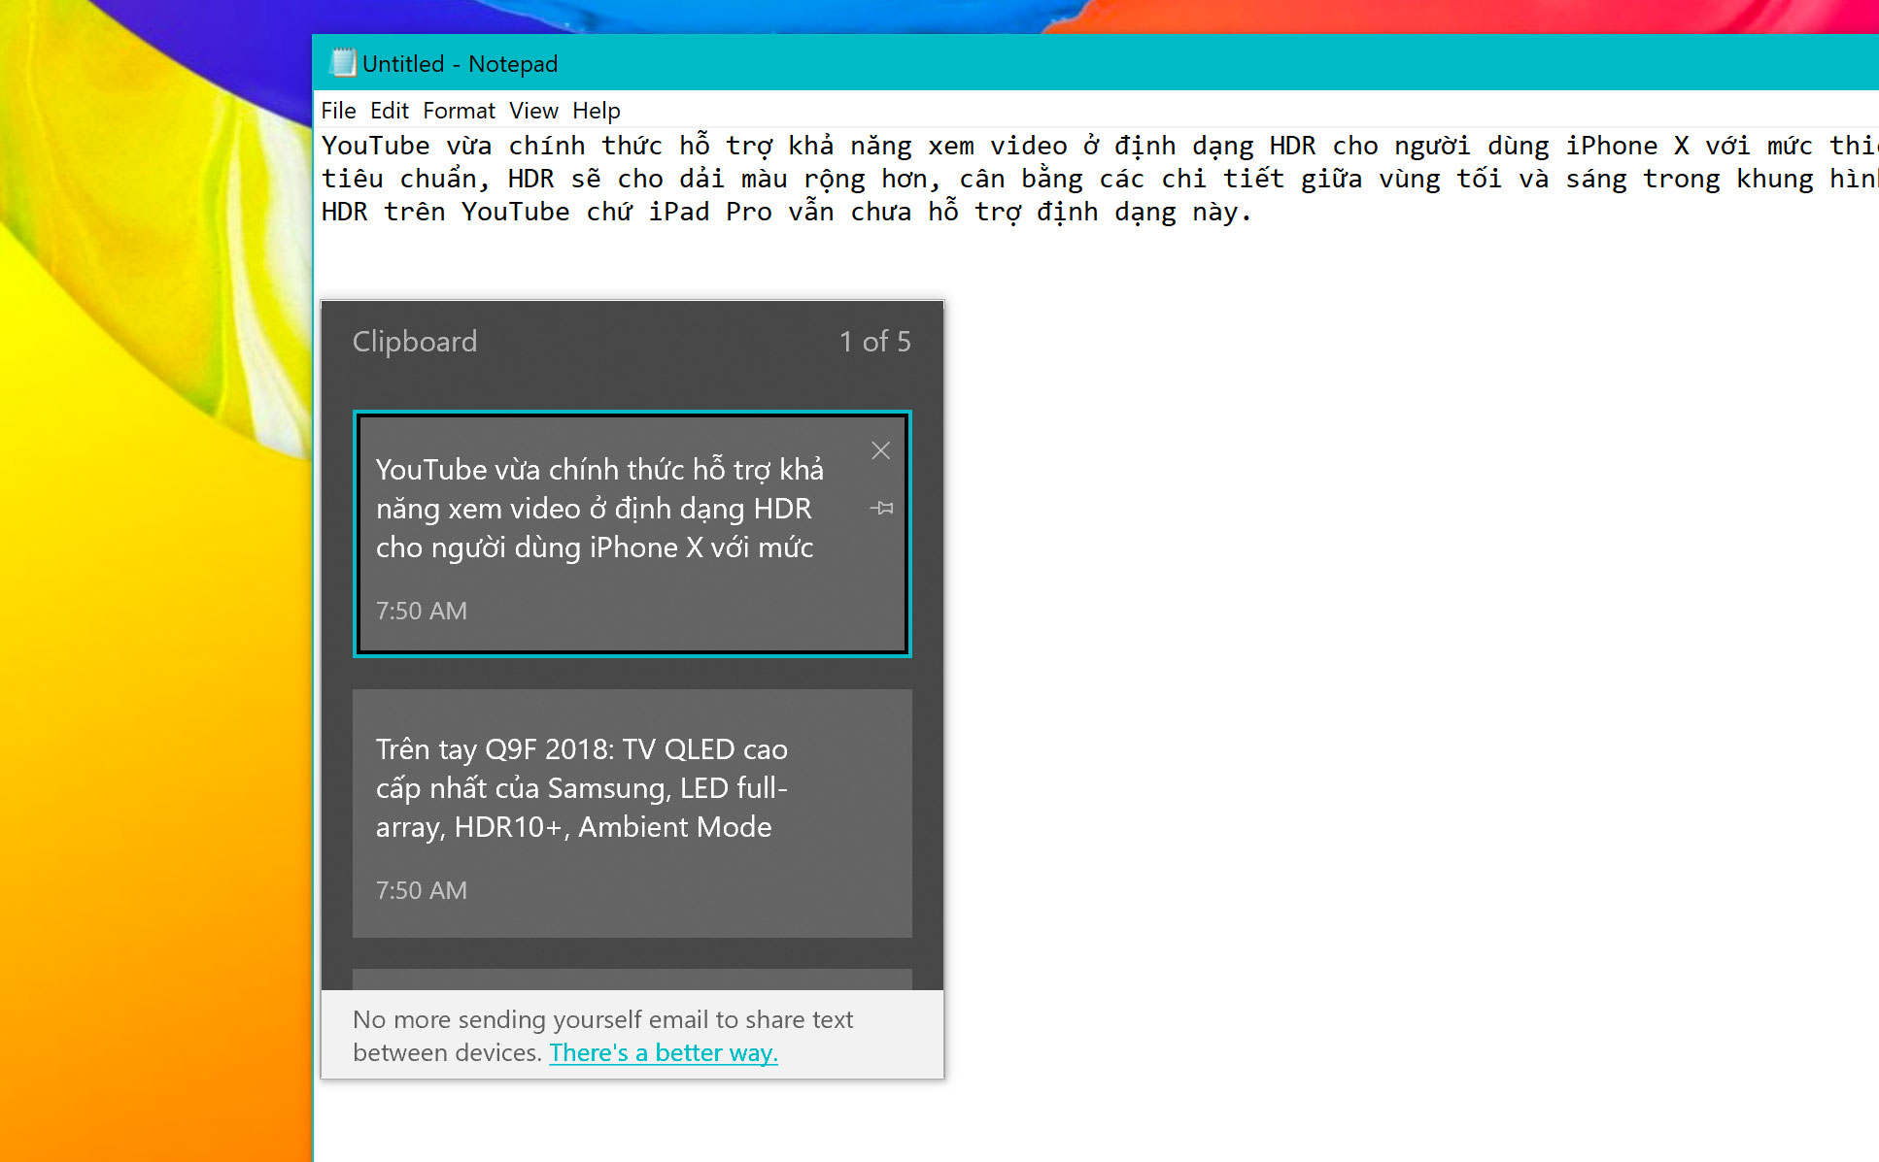
Task: Click the first text line starting "YouTube vừa chính thức"
Action: [x=1100, y=146]
